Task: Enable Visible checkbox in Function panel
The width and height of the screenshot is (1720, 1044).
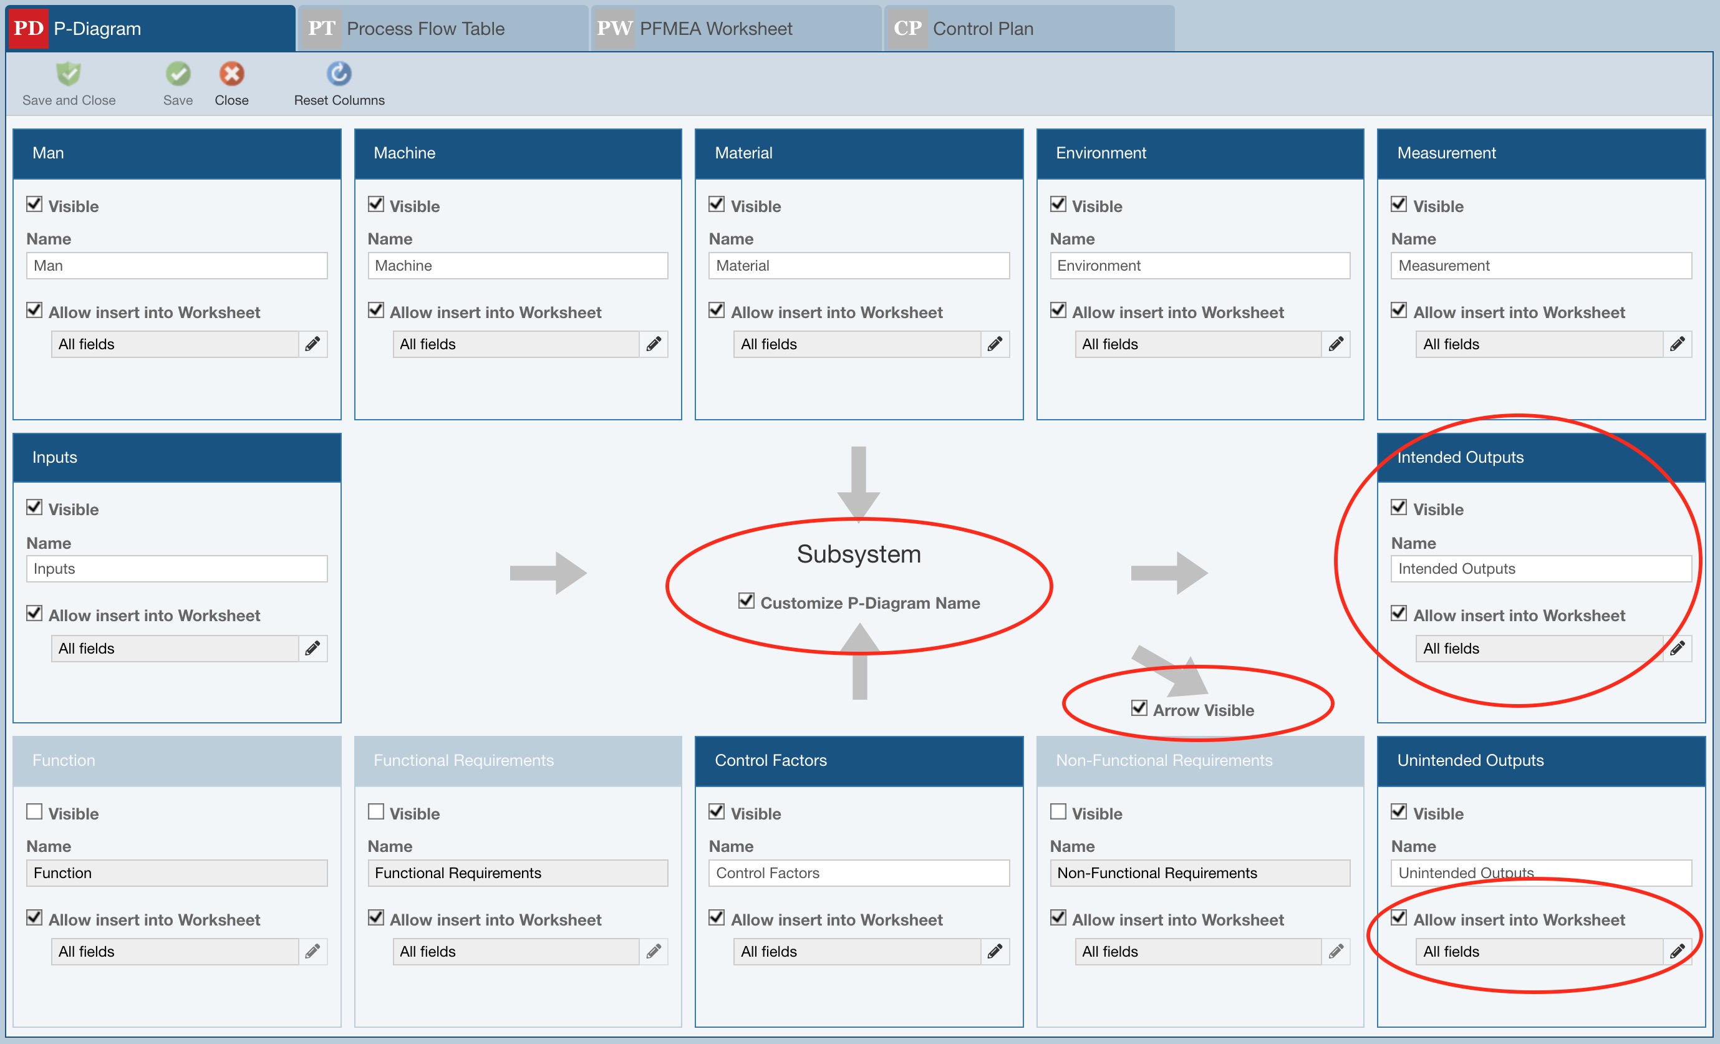Action: 34,811
